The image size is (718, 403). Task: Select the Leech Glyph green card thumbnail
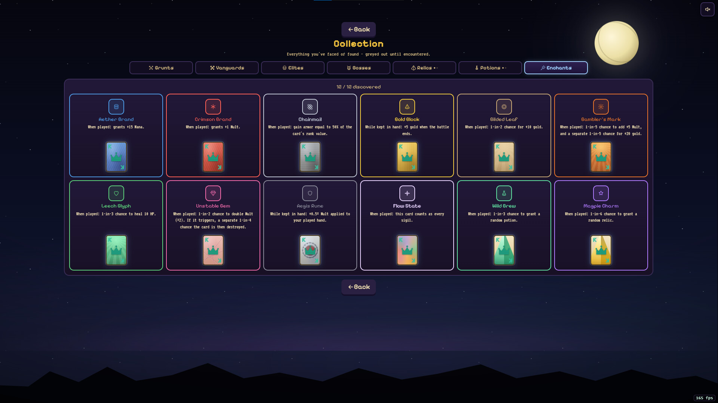tap(116, 250)
